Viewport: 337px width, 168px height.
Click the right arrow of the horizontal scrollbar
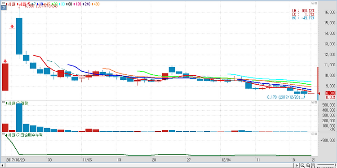pos(297,165)
